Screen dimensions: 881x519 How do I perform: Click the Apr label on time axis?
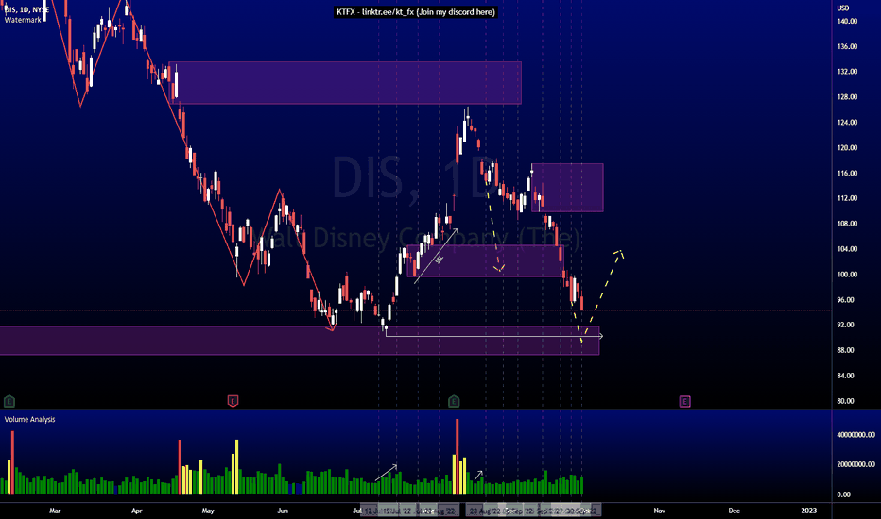tap(136, 511)
